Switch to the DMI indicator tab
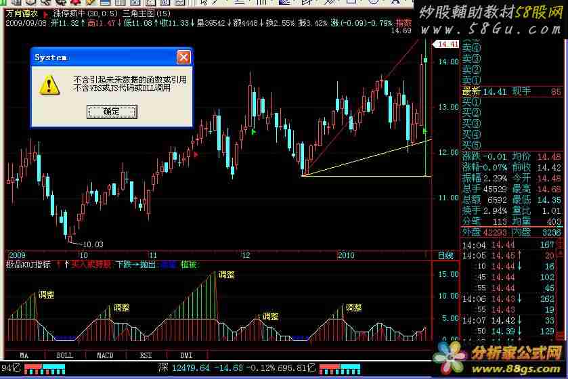 click(186, 355)
